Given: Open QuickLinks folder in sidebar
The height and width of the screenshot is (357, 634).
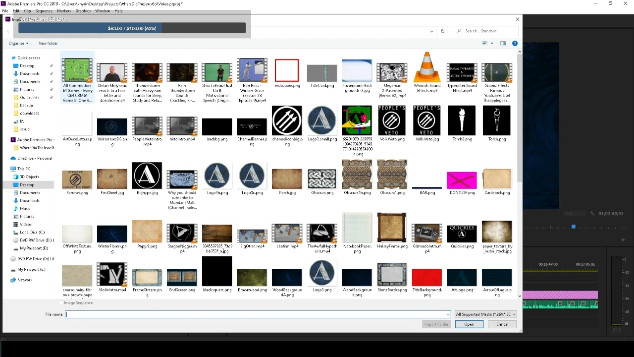Looking at the screenshot, I should click(x=29, y=97).
